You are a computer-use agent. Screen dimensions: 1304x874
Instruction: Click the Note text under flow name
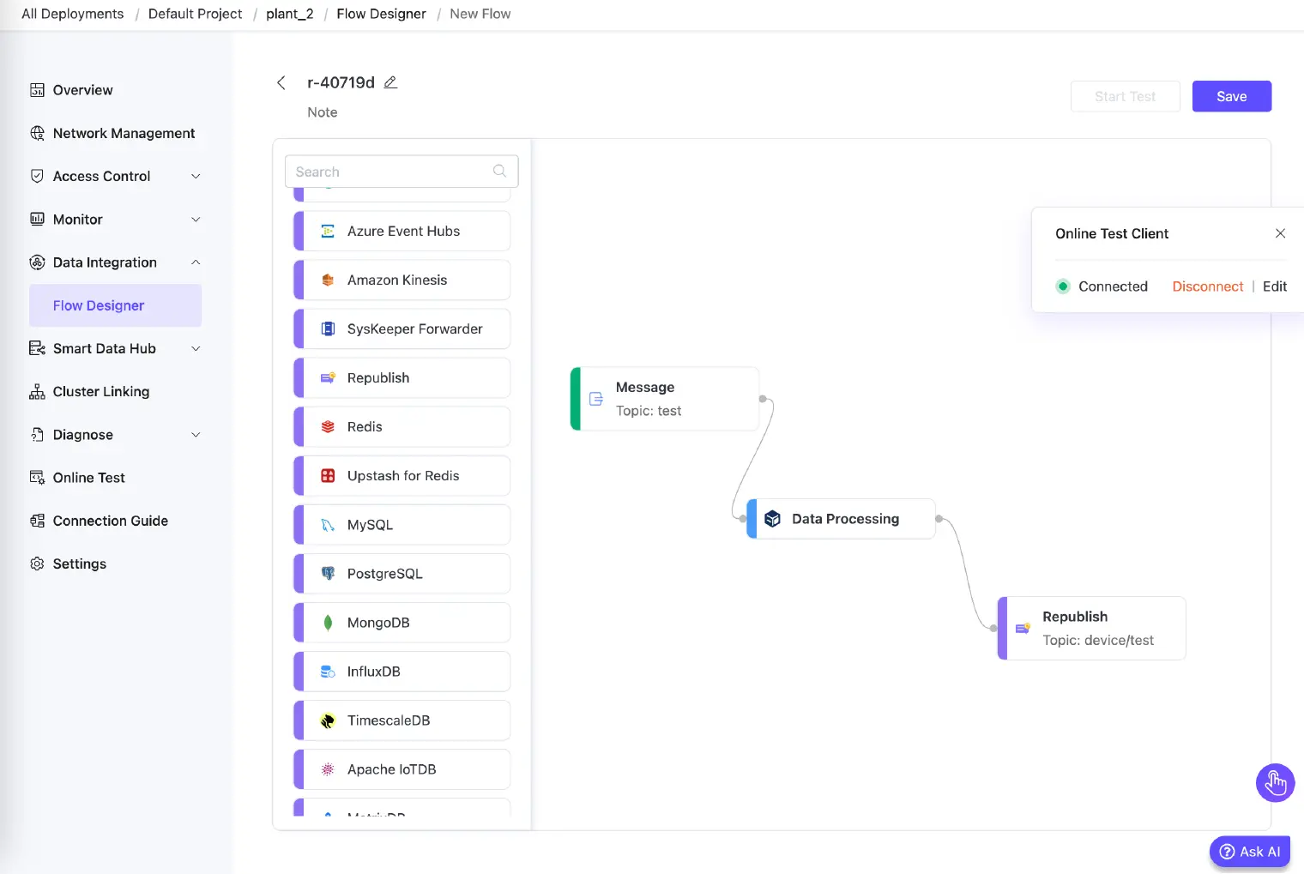[323, 112]
